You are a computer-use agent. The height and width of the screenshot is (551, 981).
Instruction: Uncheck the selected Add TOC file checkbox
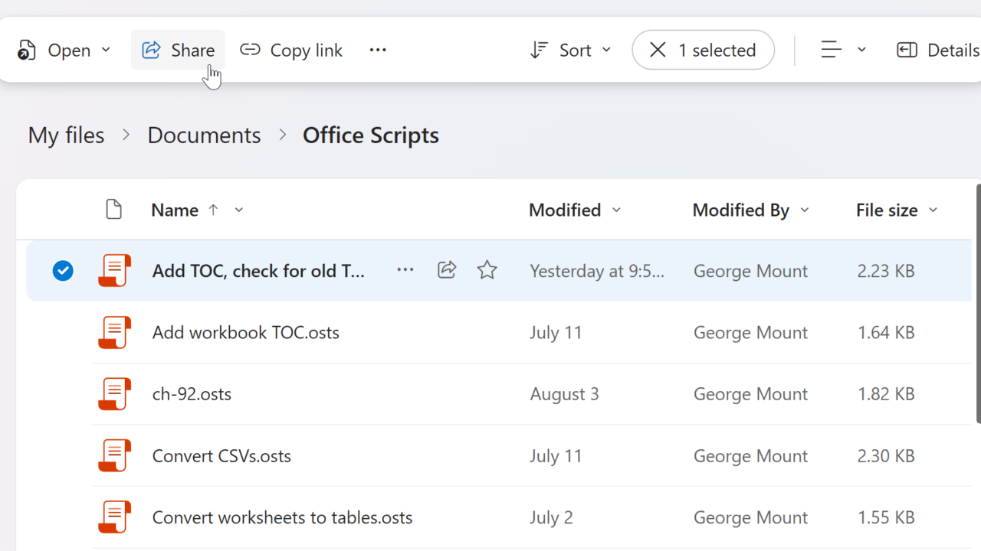click(63, 271)
